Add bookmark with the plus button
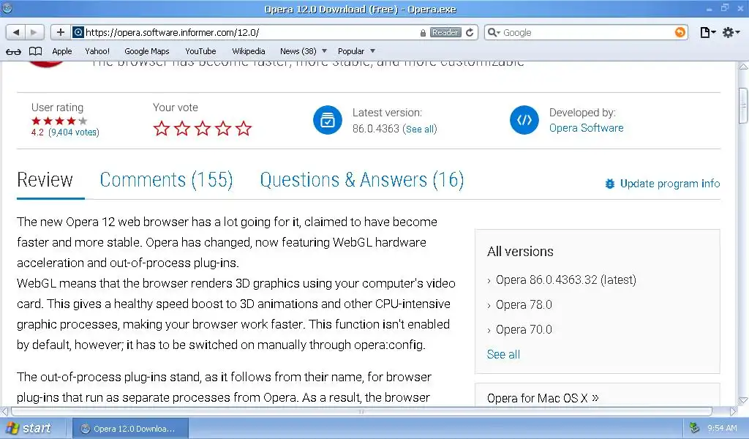This screenshot has width=749, height=439. coord(60,32)
